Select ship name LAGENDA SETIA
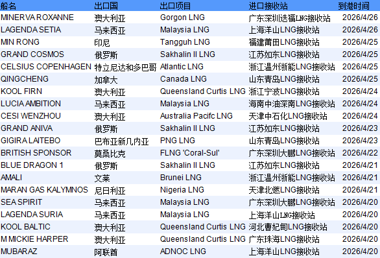Screen dimensions: 380x258 click(x=30, y=30)
